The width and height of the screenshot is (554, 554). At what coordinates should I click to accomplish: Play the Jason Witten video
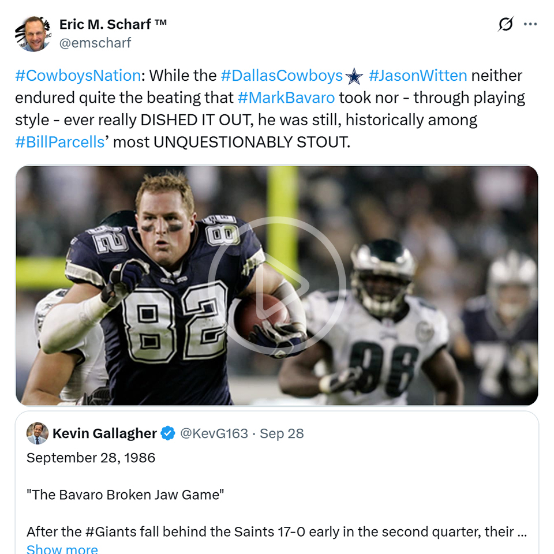coord(277,286)
